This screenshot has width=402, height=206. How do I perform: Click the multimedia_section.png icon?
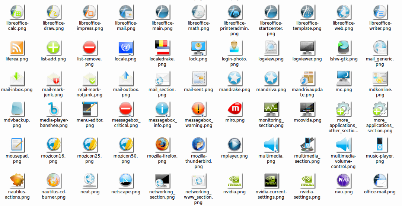click(307, 145)
